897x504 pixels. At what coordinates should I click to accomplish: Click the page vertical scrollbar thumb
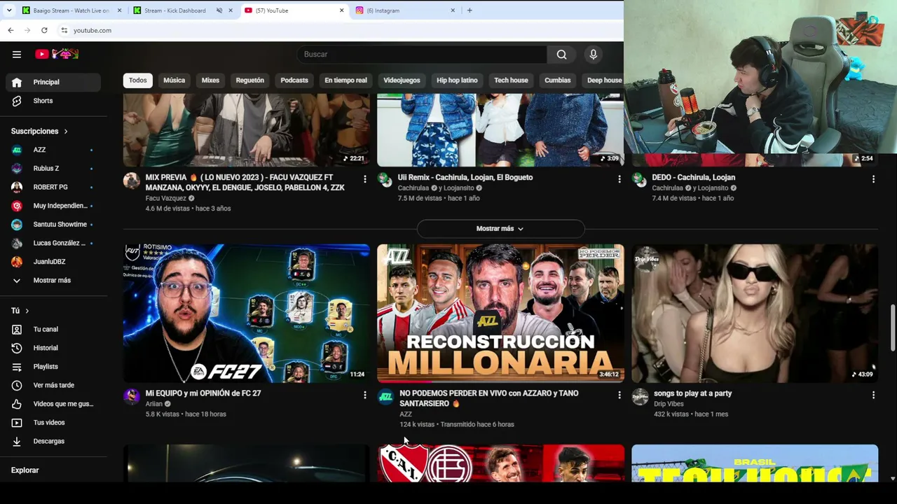coord(892,328)
